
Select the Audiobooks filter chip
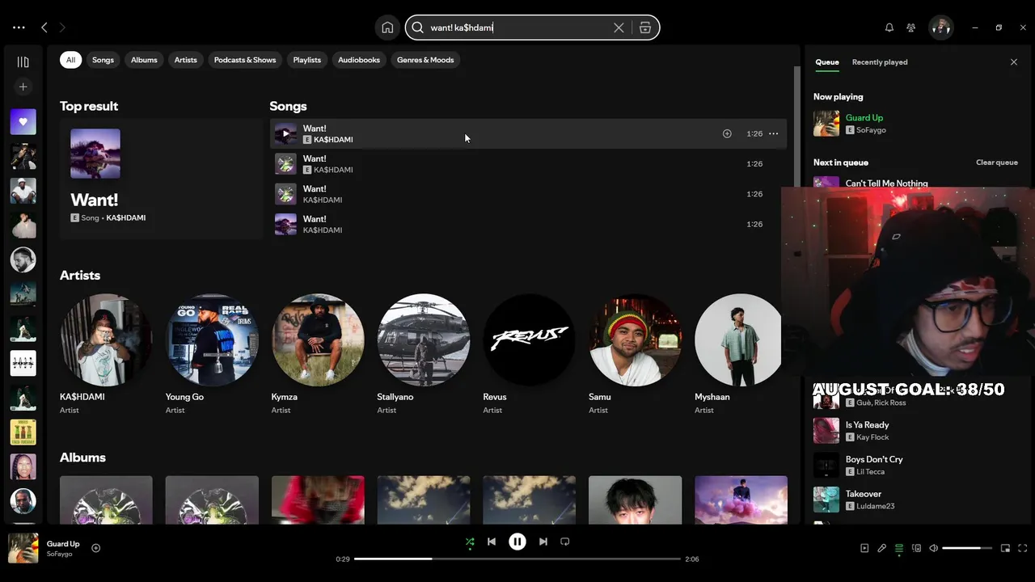pos(359,60)
